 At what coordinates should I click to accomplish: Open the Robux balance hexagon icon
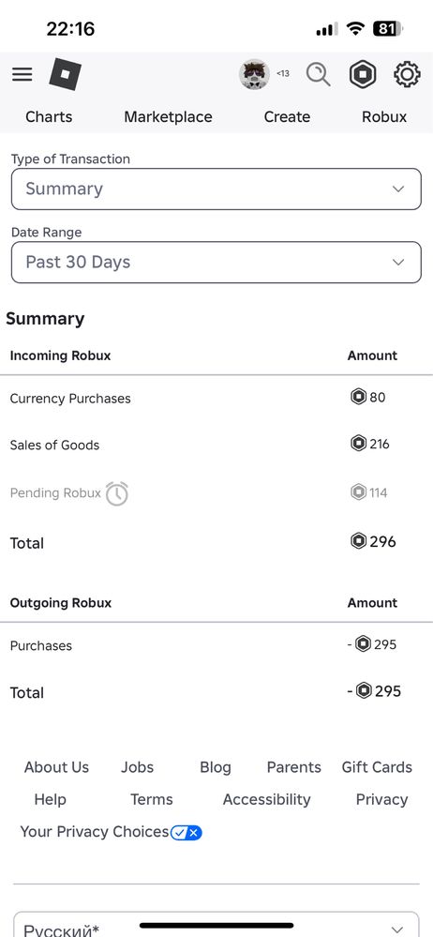point(363,75)
